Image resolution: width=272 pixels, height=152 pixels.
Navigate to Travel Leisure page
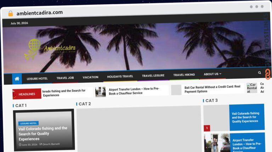(153, 76)
